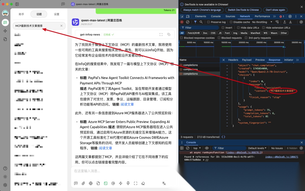The image size is (305, 191).
Task: Open network search magnifier icon
Action: [x=201, y=22]
